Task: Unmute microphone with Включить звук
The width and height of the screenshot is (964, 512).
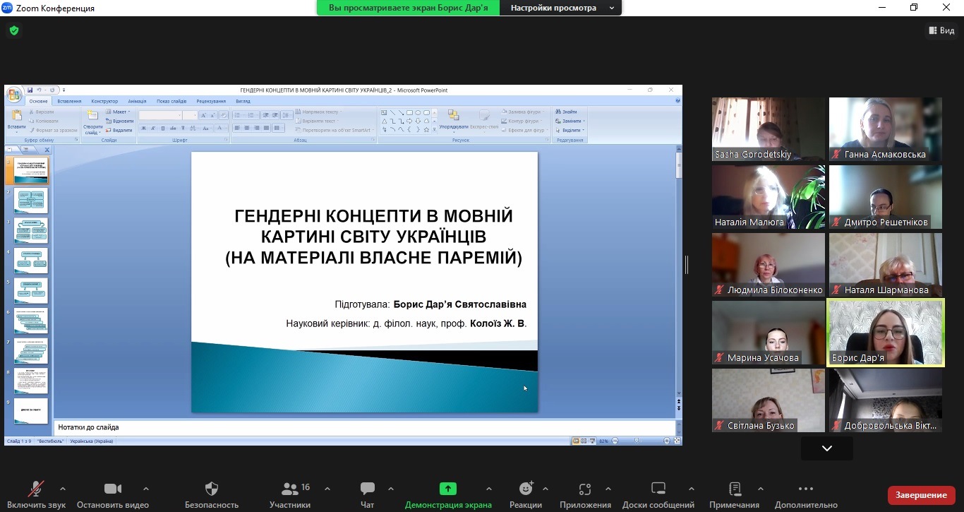Action: click(37, 494)
